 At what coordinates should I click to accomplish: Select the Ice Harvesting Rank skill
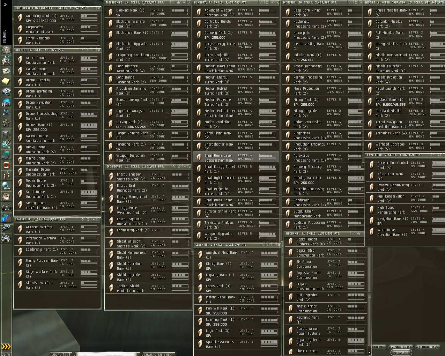[323, 46]
